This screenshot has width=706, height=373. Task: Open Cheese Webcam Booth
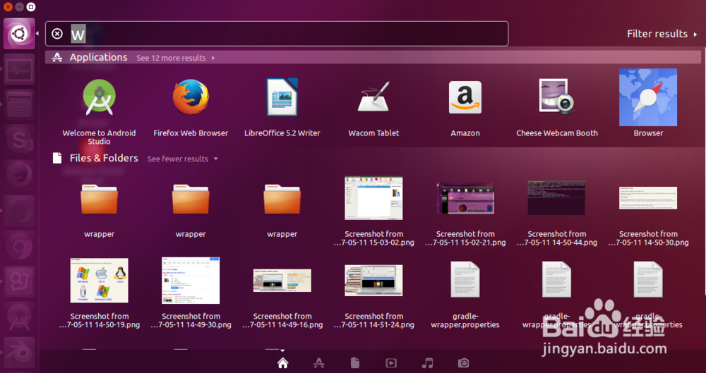click(x=557, y=108)
